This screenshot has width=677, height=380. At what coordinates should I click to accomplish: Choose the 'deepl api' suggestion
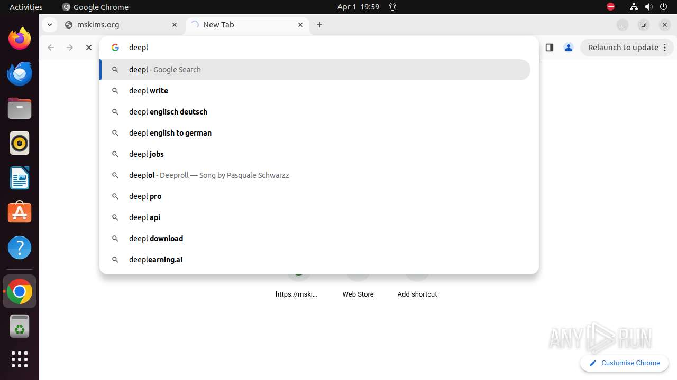tap(315, 217)
